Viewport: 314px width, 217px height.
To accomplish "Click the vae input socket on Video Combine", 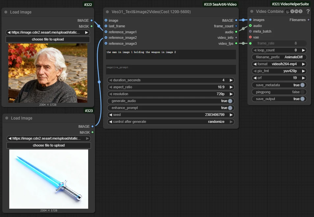I will 250,37.
